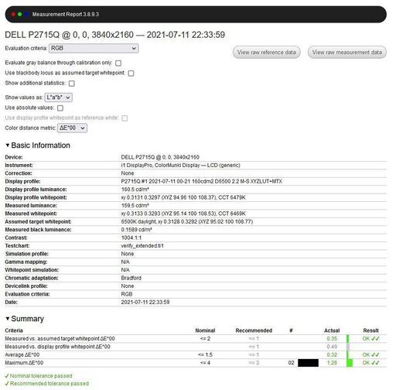Collapse the Basic Information section
The width and height of the screenshot is (396, 390).
(x=38, y=145)
